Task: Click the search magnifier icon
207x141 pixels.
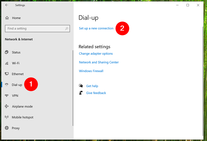Action: click(x=66, y=28)
